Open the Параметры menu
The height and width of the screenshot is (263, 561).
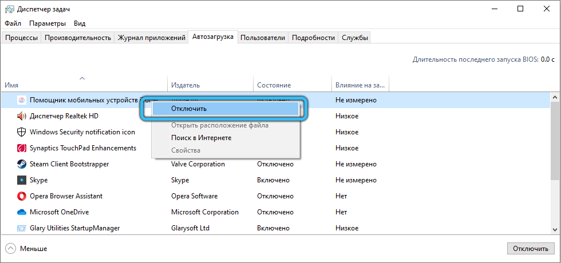pos(48,23)
